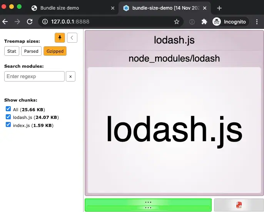Screen dimensions: 264x212
Task: Click the gray block with red logo
Action: [239, 205]
